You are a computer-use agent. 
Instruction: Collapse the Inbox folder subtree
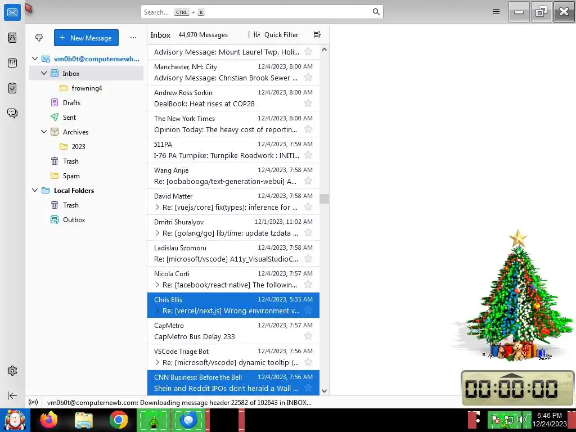pos(44,74)
